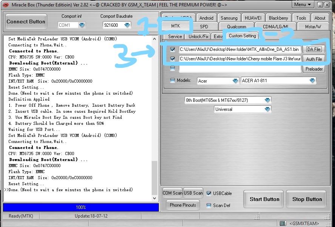Switch to the Samsung tab
Screen dimensions: 335x227
229,18
